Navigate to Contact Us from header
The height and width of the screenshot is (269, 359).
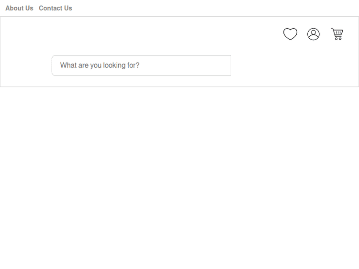[56, 8]
